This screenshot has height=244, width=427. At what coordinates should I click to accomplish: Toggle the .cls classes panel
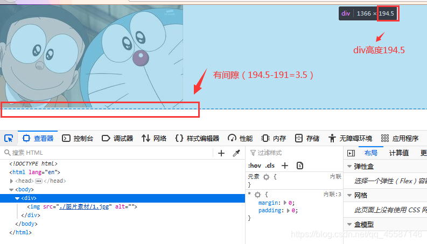tap(270, 166)
